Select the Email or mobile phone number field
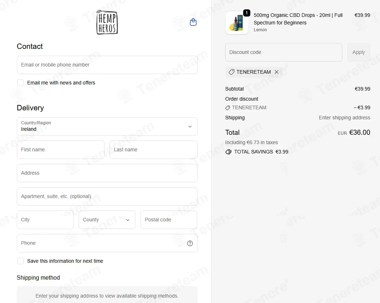 [107, 65]
